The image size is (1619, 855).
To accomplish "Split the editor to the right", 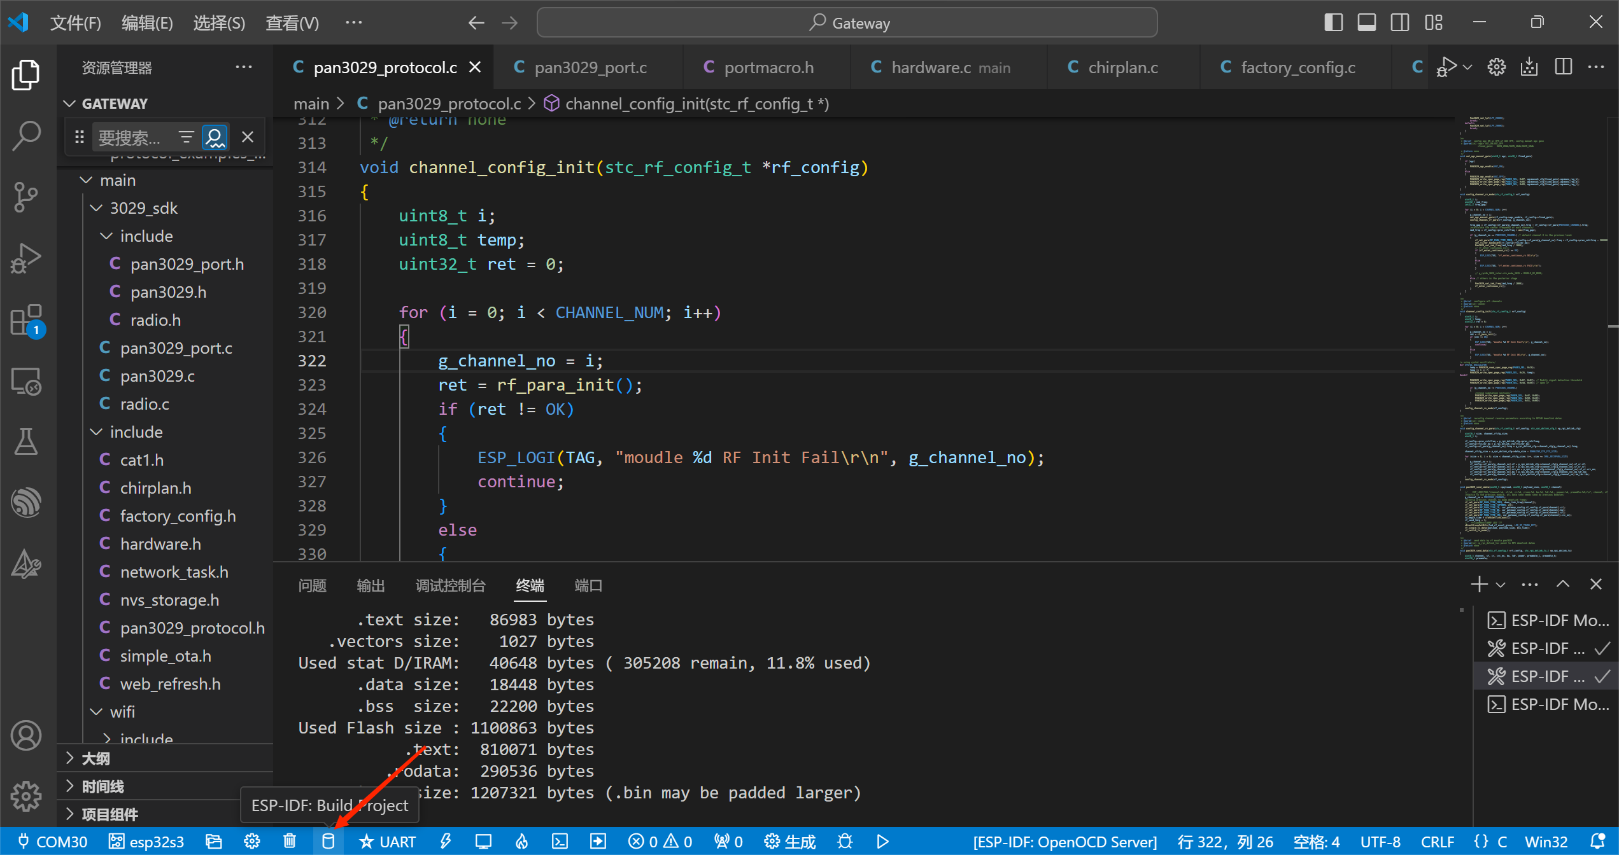I will pyautogui.click(x=1563, y=67).
